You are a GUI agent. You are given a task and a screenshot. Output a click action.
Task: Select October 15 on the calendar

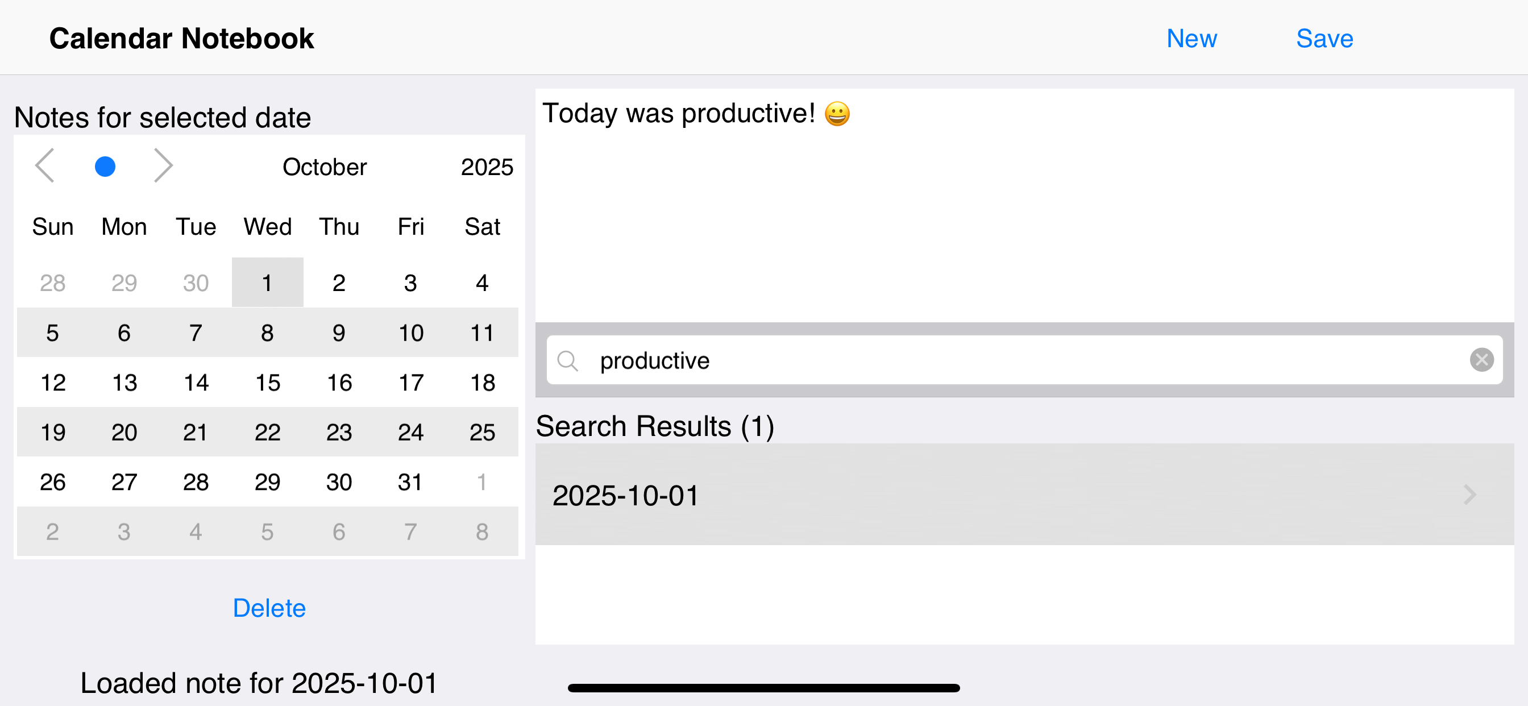click(268, 382)
